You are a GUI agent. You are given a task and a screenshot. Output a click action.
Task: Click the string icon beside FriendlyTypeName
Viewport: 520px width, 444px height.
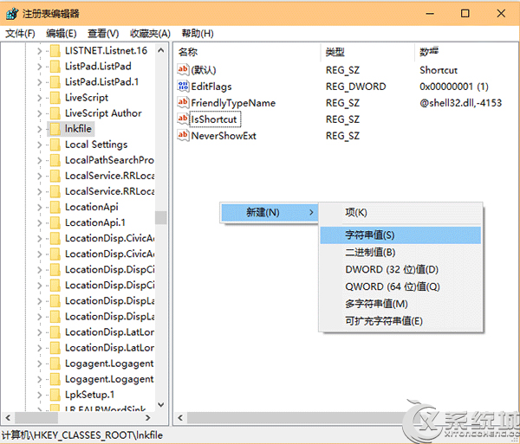pyautogui.click(x=183, y=103)
